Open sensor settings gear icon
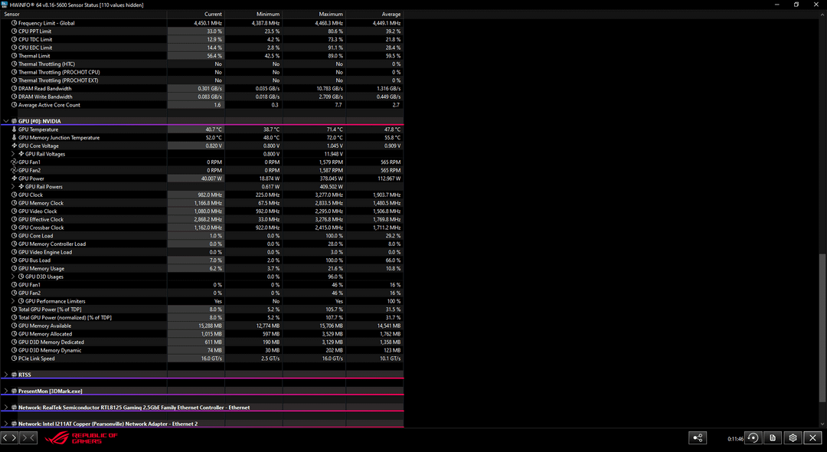Screen dimensions: 827x452 coord(793,437)
